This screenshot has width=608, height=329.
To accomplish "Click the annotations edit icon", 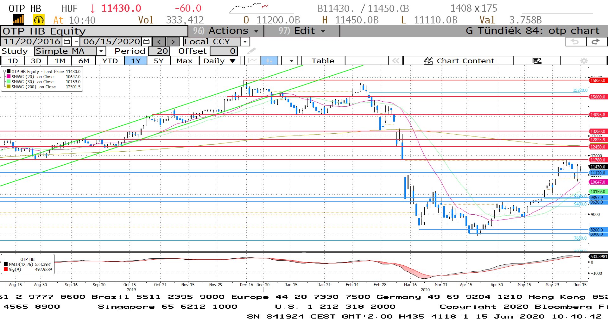I will click(x=537, y=60).
